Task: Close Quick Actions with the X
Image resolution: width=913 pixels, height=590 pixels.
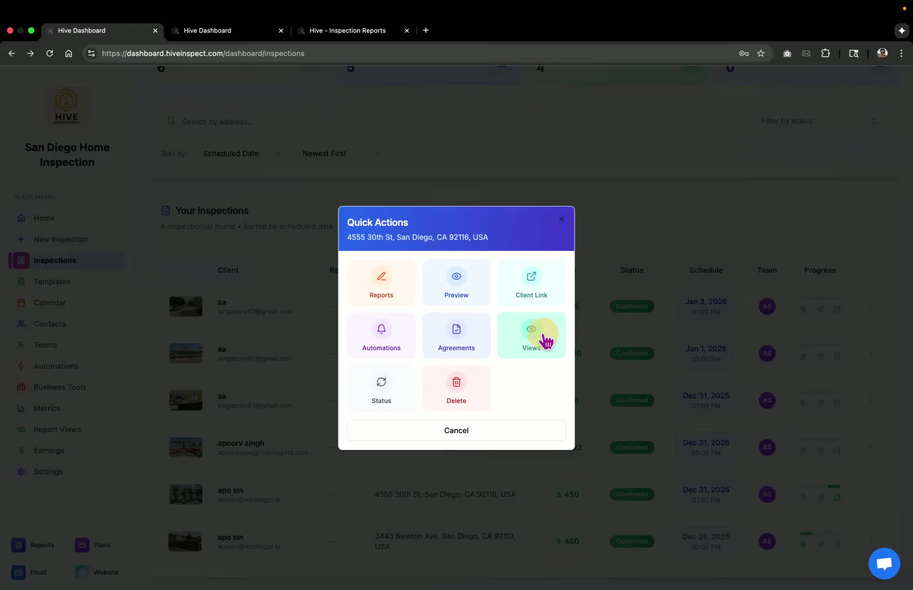Action: click(x=561, y=219)
